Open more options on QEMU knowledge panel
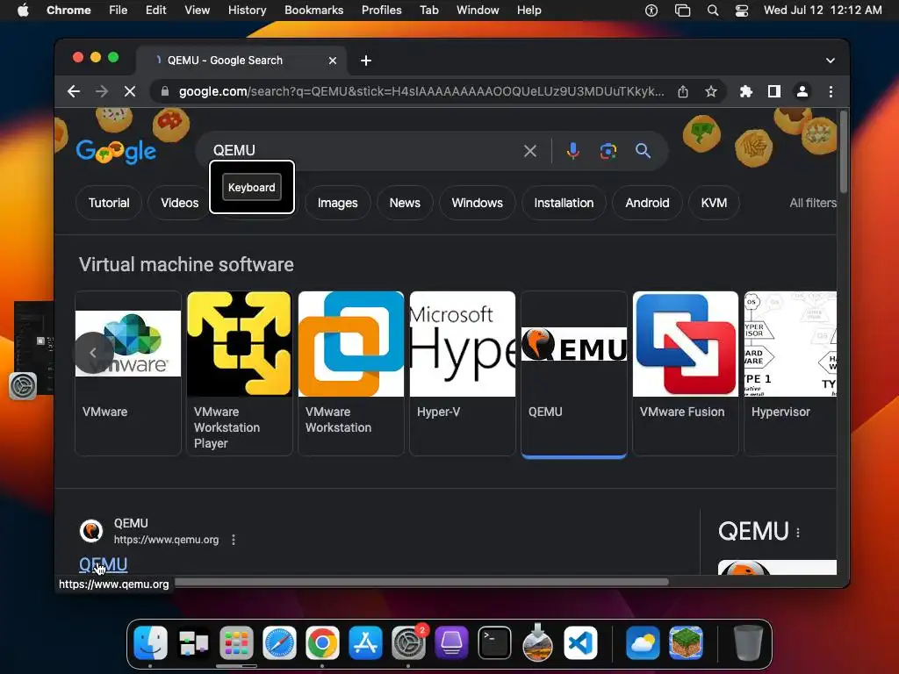This screenshot has width=899, height=674. click(798, 533)
